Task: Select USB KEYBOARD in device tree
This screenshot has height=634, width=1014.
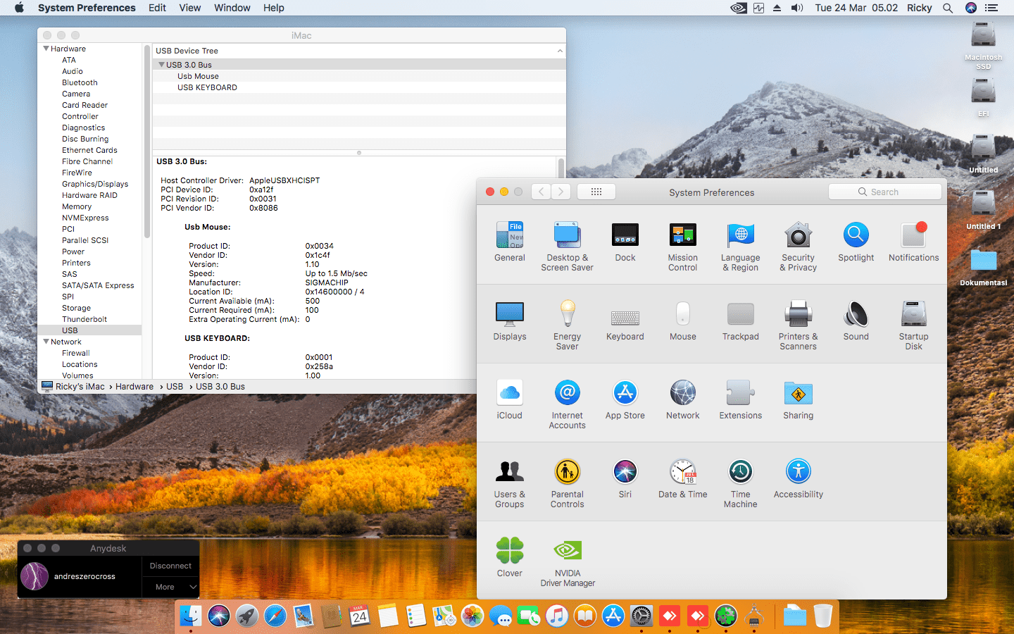Action: click(x=207, y=87)
